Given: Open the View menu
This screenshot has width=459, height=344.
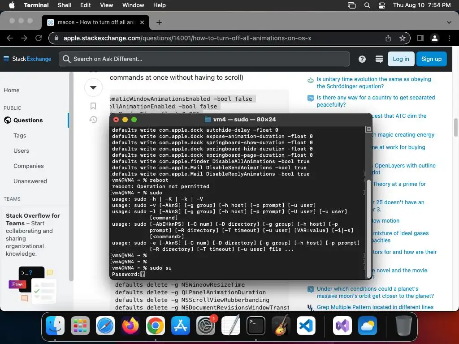Looking at the screenshot, I should (107, 5).
